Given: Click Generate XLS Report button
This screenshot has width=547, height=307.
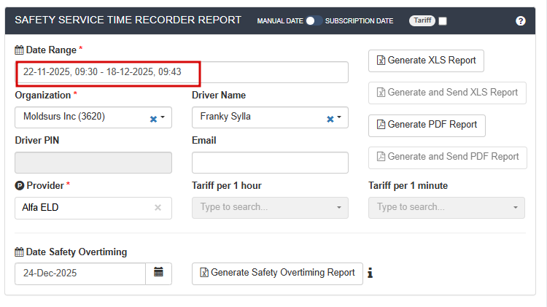Looking at the screenshot, I should click(426, 61).
